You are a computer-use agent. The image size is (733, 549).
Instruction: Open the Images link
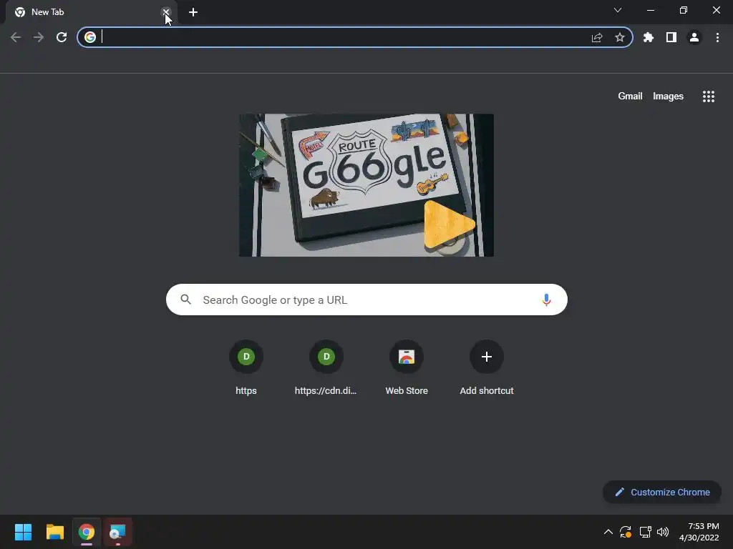coord(668,97)
